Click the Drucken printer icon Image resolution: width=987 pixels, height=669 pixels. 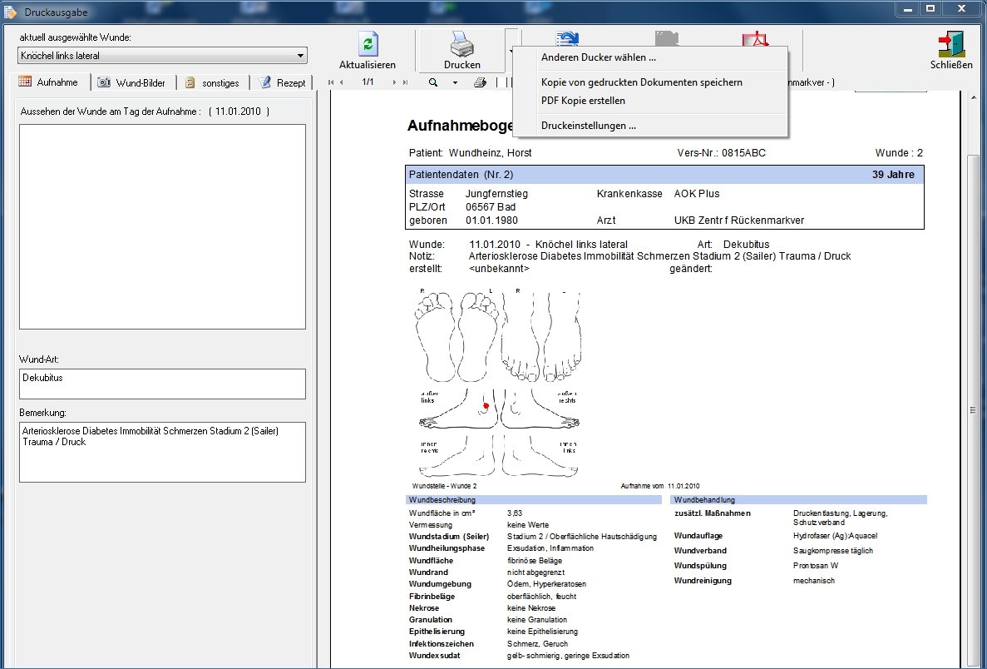click(x=461, y=44)
